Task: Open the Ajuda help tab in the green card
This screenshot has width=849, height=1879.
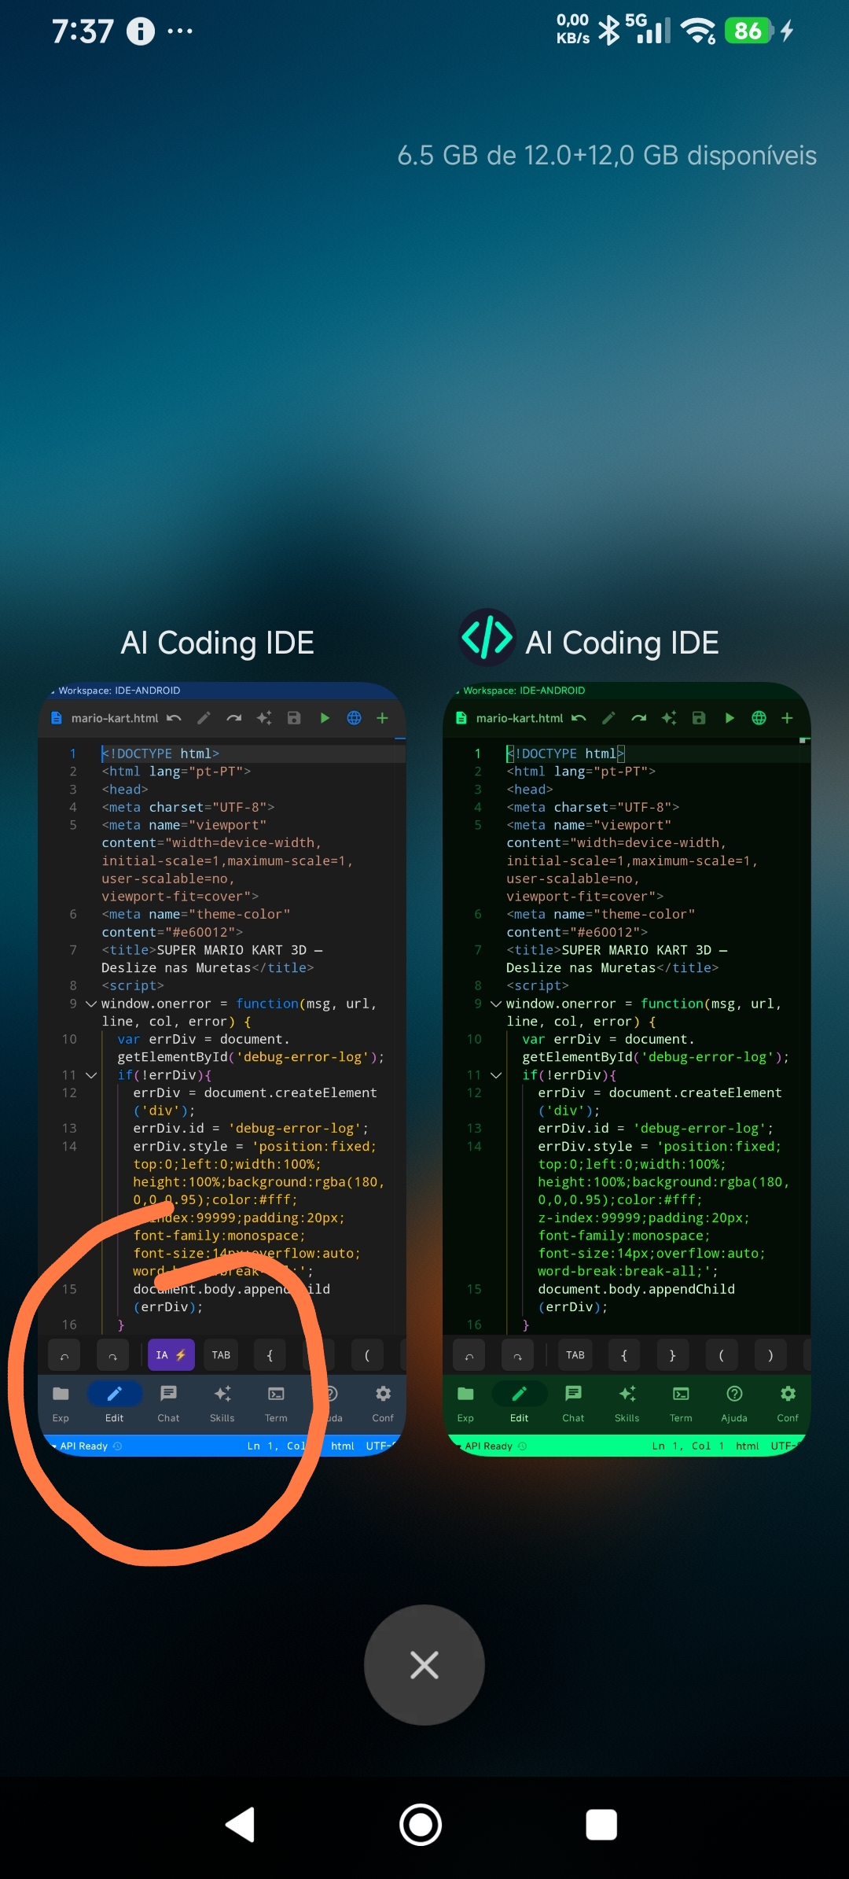Action: [734, 1403]
